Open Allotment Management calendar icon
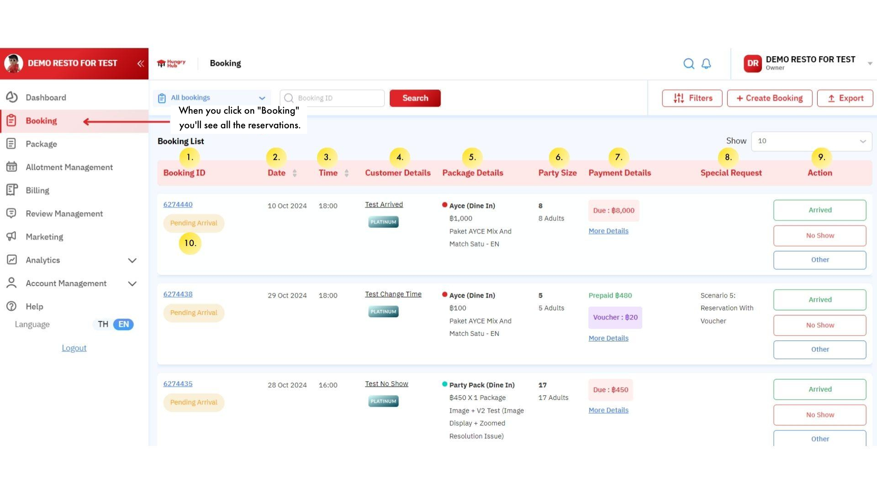877x493 pixels. (12, 167)
